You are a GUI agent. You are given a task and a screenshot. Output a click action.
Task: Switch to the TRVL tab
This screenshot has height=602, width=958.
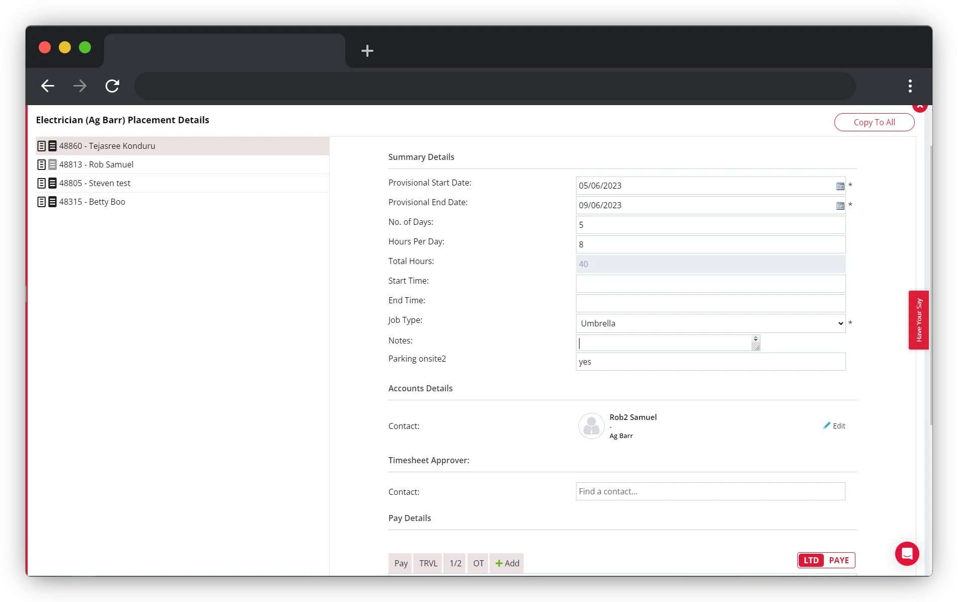[x=428, y=563]
